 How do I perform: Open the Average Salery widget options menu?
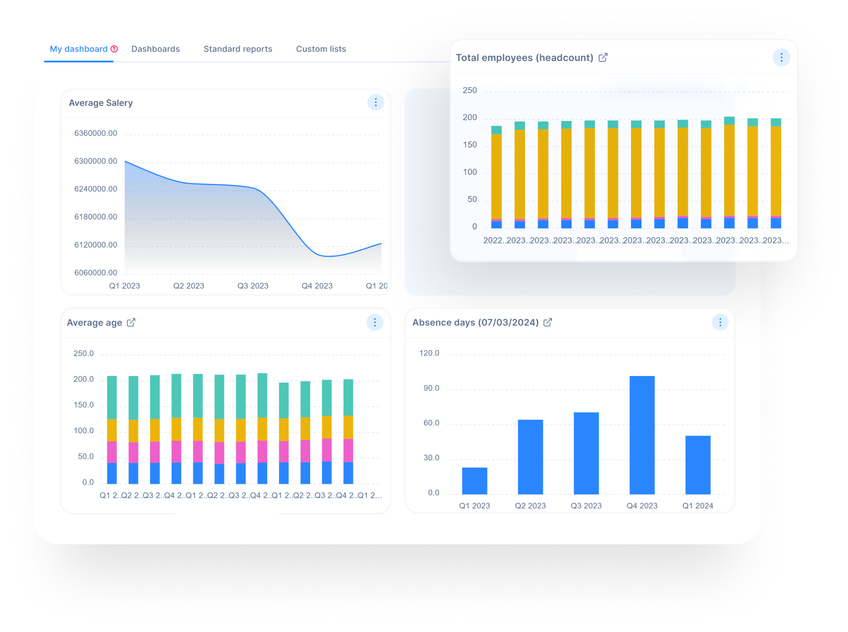click(376, 102)
